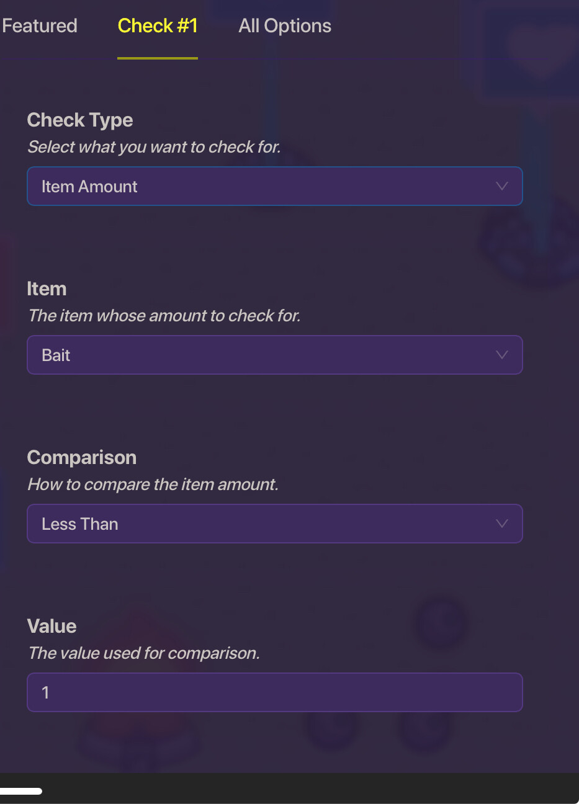
Task: Click "The item whose amount to check for" description
Action: coord(164,316)
